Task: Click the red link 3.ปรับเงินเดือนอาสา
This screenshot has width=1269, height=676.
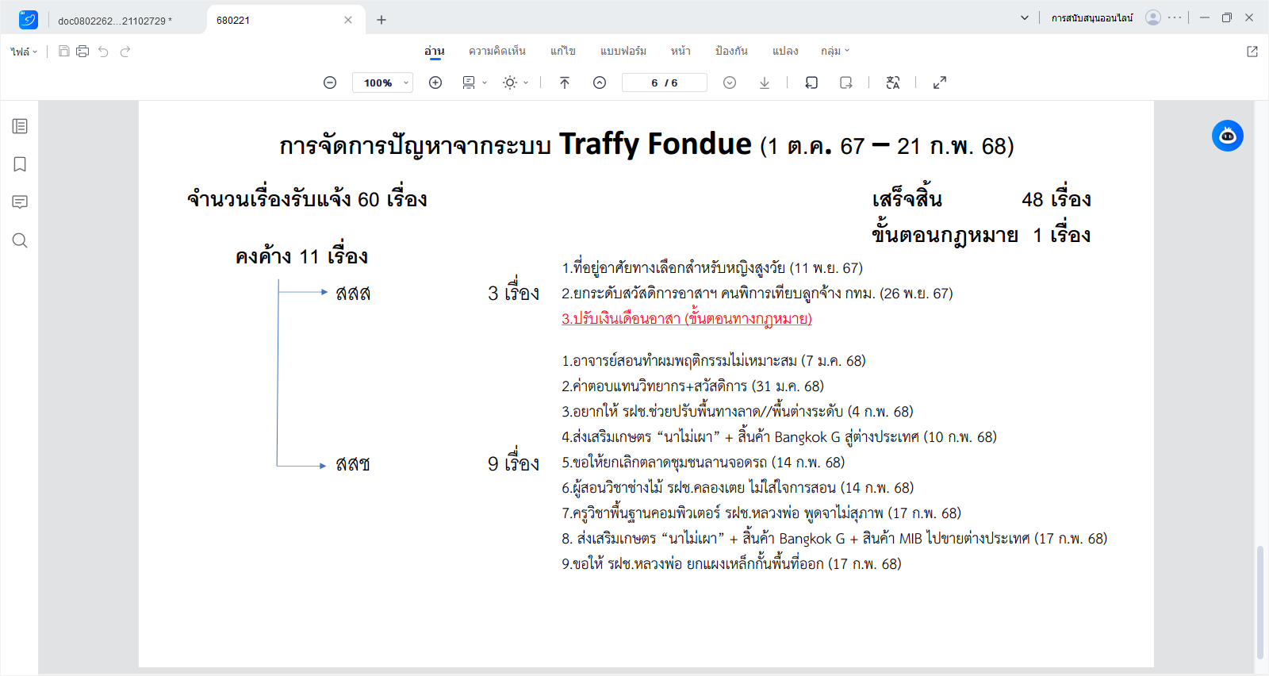Action: [x=687, y=319]
